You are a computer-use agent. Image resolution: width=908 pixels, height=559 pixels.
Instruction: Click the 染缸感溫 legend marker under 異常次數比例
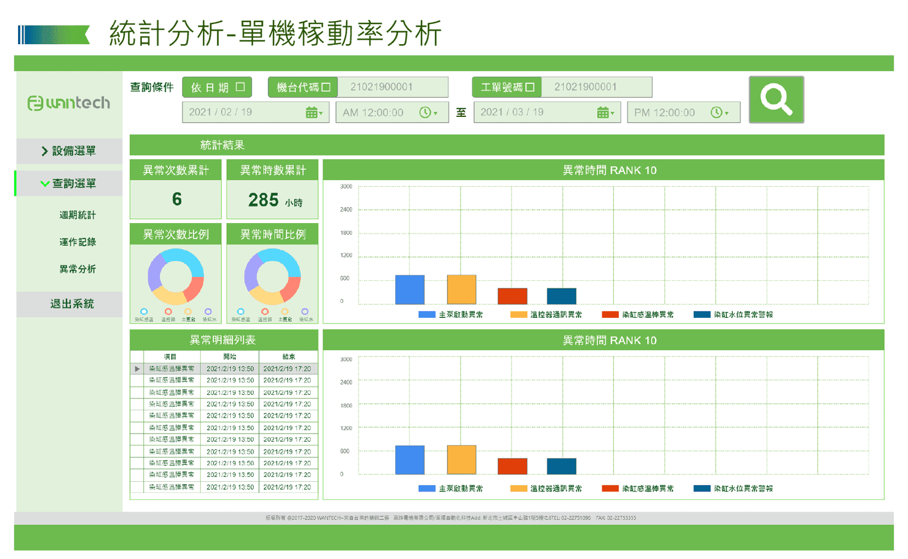tap(144, 312)
